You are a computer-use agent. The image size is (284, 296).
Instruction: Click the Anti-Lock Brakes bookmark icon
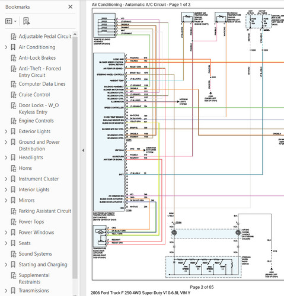pos(13,58)
